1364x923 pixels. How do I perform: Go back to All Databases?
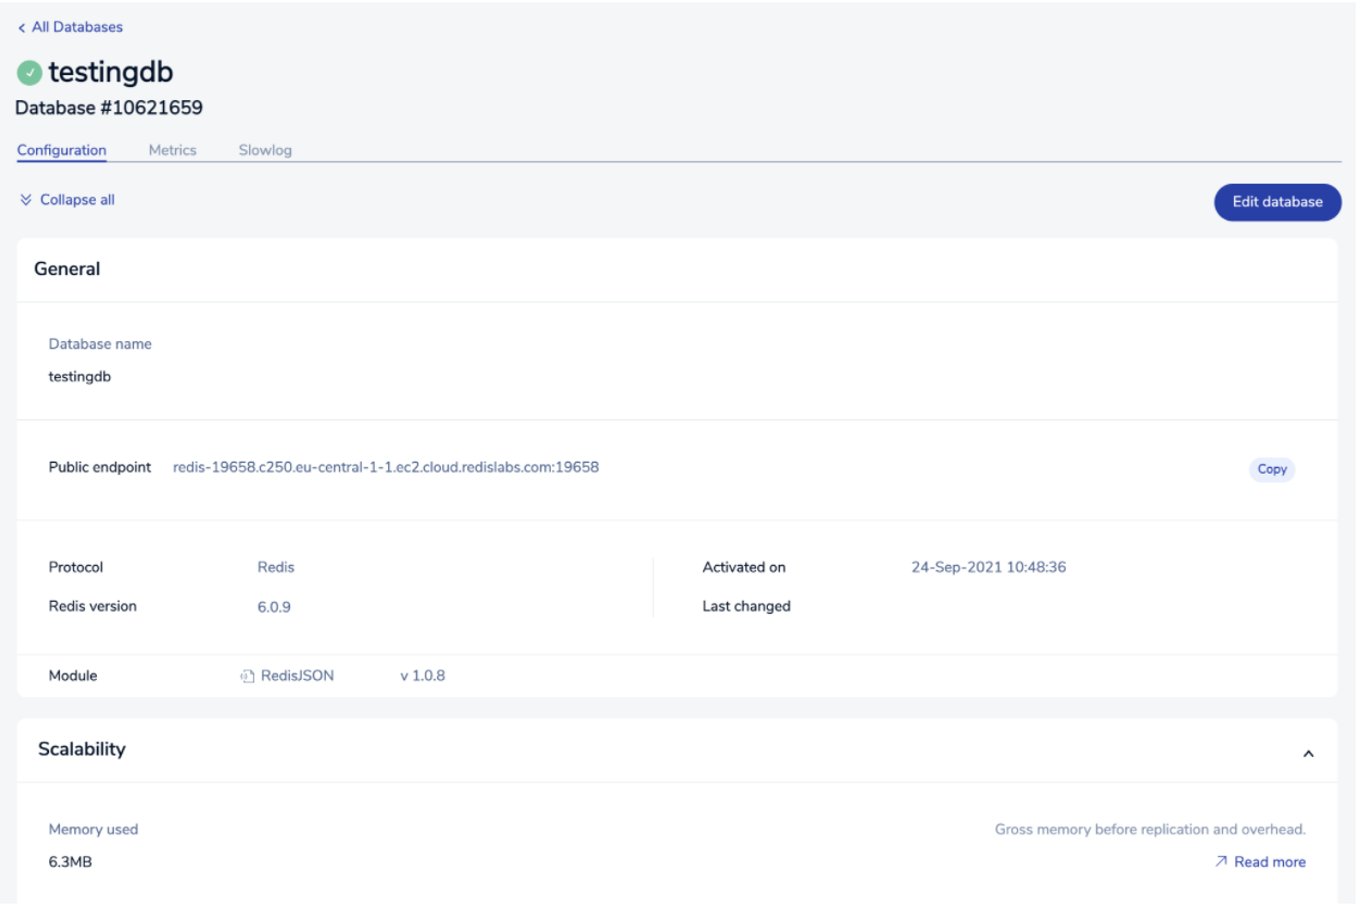[77, 27]
